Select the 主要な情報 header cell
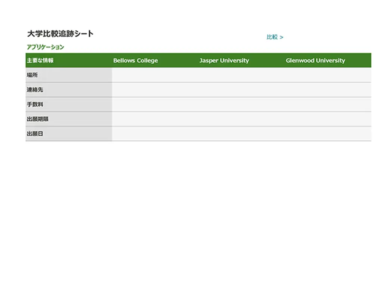 pos(69,60)
